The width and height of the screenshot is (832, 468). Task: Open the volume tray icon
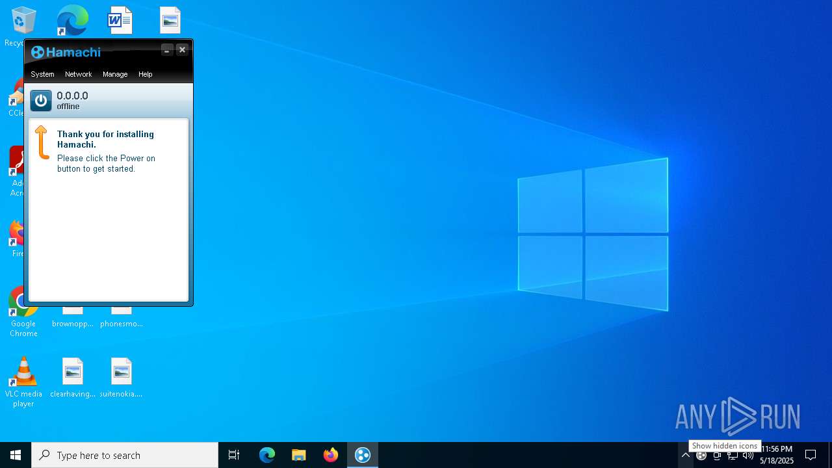click(748, 456)
